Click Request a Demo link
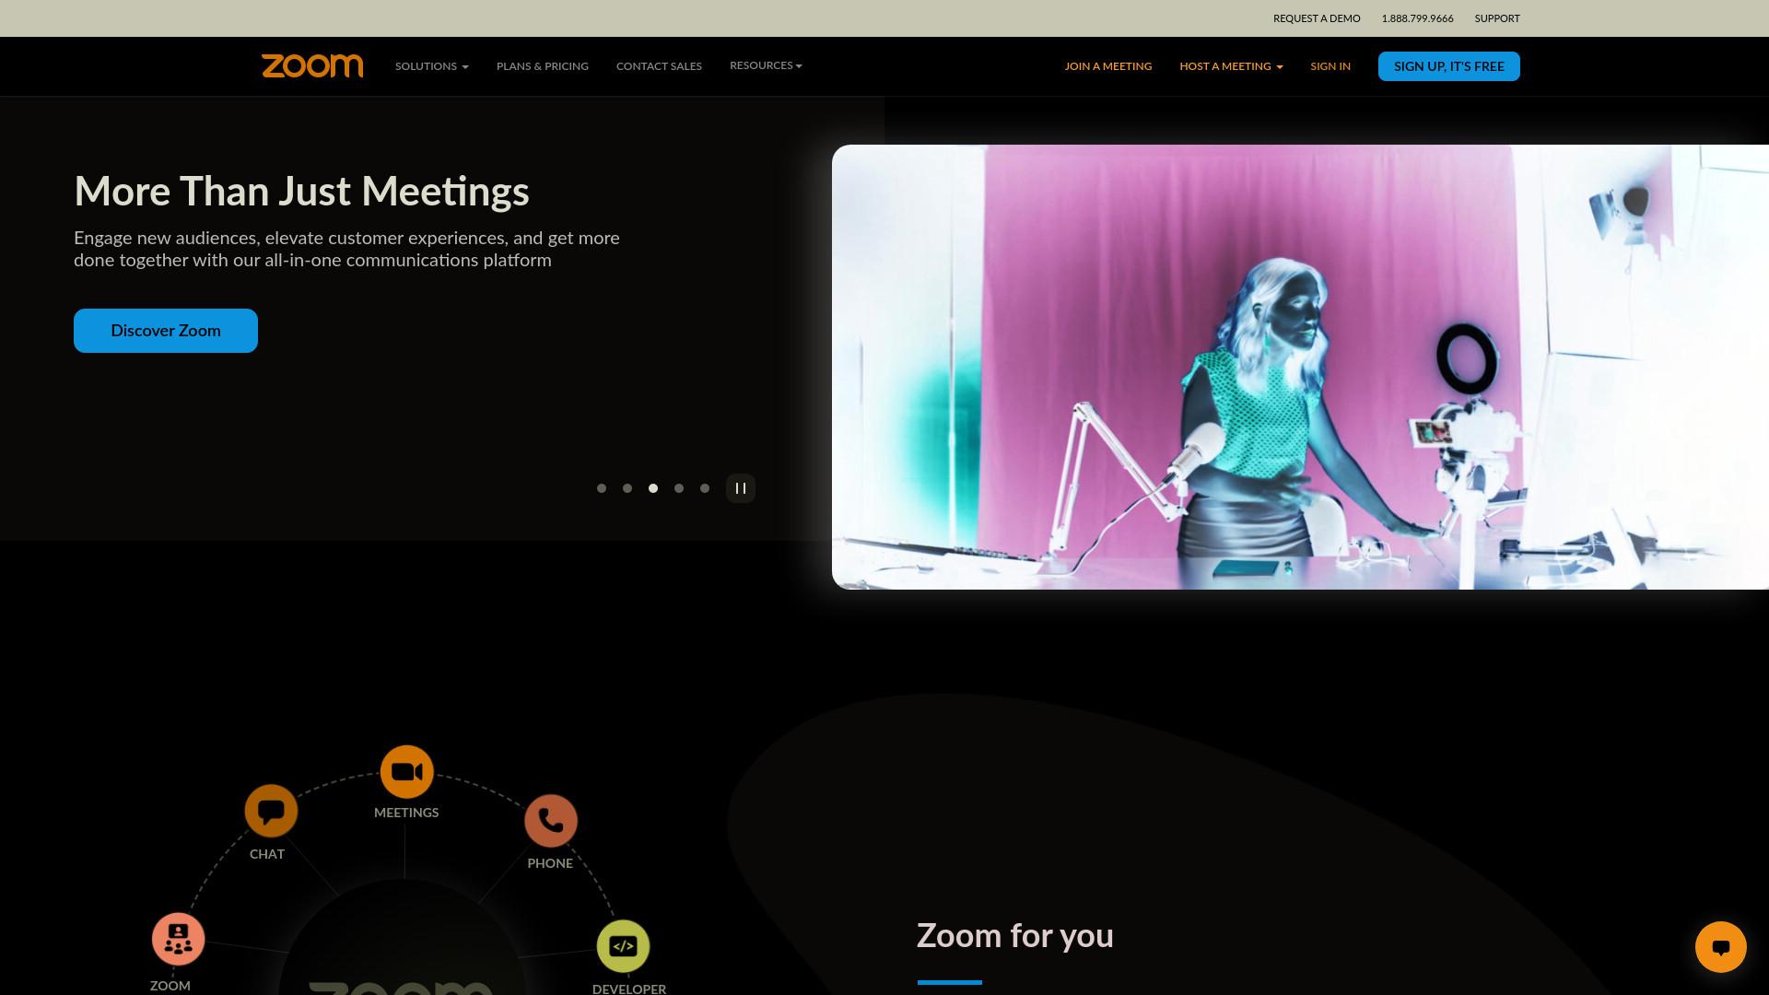Image resolution: width=1769 pixels, height=995 pixels. click(1317, 18)
